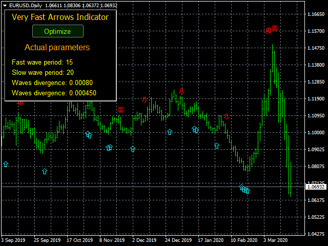Screen dimensions: 328x246
Task: Click the 17 Jan 2020 date label
Action: (x=211, y=240)
